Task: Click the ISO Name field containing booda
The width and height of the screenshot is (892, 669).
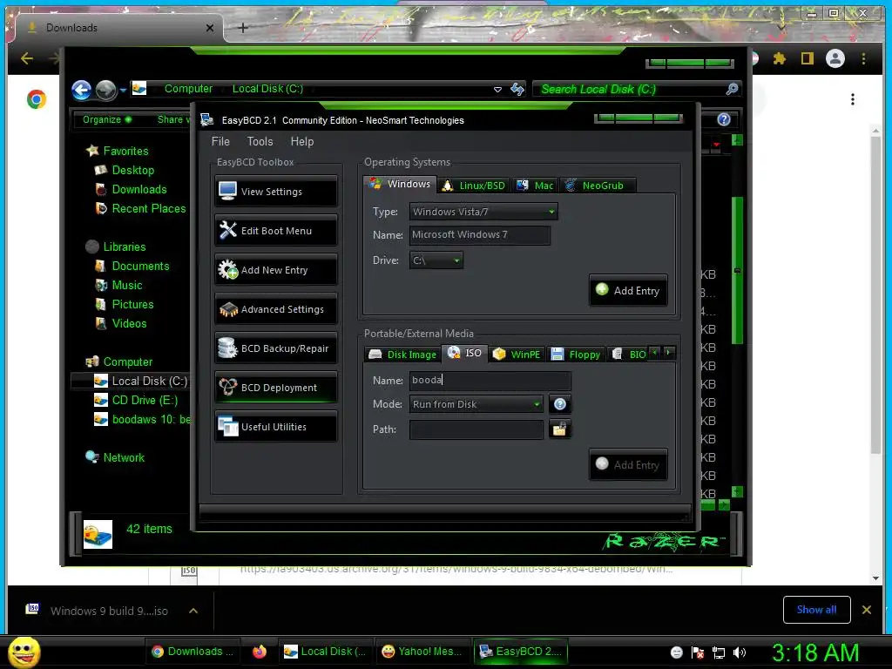Action: click(490, 380)
